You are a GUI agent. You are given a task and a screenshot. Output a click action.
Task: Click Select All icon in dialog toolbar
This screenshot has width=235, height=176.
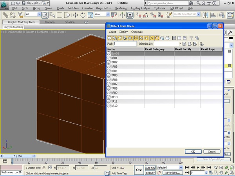coord(174,38)
